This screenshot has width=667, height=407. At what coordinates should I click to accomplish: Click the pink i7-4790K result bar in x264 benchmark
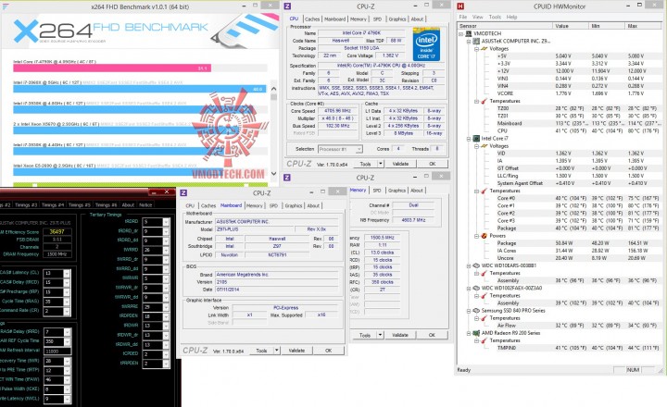click(112, 68)
